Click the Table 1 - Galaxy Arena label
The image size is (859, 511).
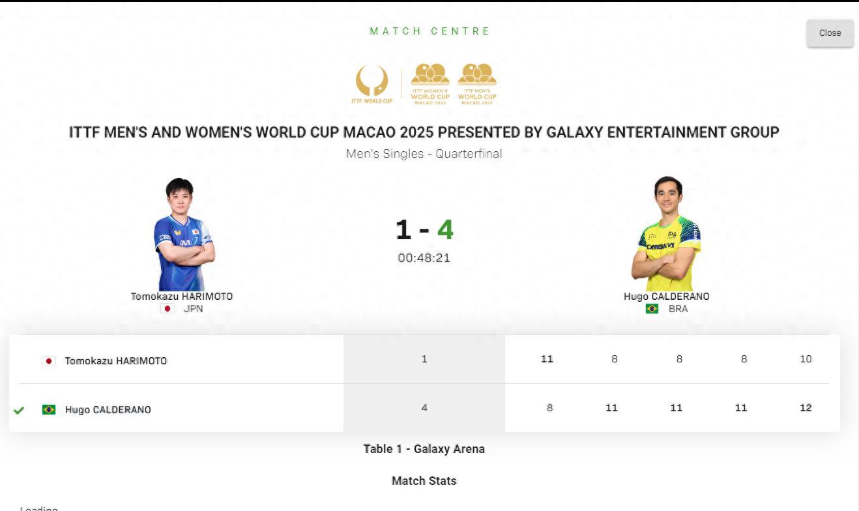(424, 449)
